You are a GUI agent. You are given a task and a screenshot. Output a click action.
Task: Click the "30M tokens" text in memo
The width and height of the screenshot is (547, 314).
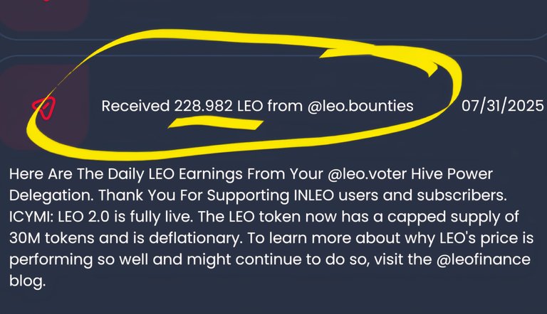click(52, 238)
